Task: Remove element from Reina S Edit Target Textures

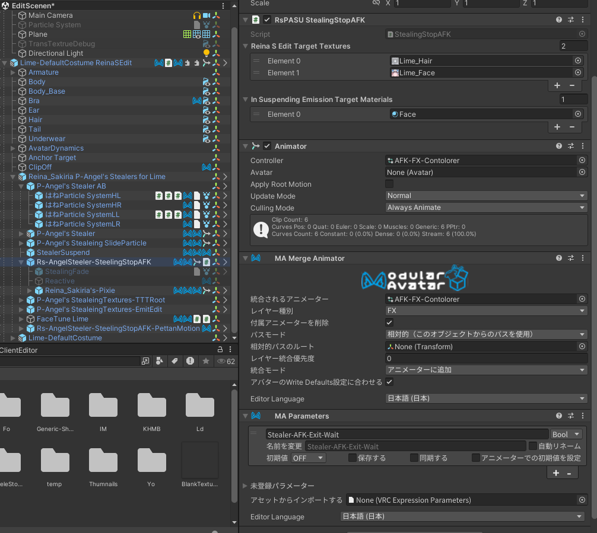Action: 572,85
